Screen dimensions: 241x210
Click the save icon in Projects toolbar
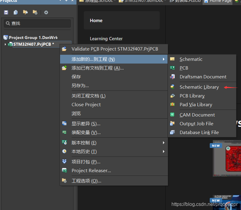click(6, 12)
